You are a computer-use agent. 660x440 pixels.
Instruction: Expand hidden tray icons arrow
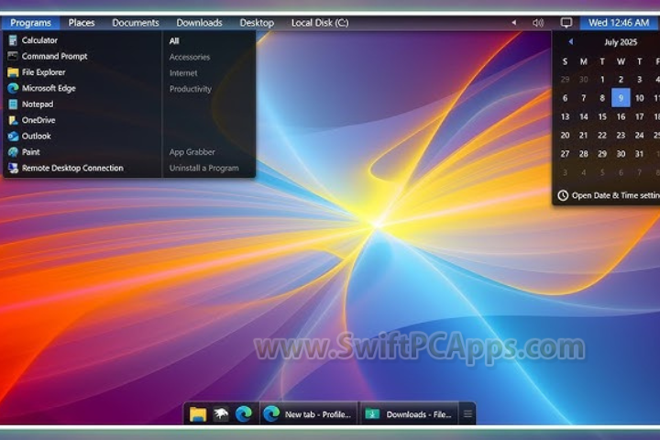coord(514,23)
